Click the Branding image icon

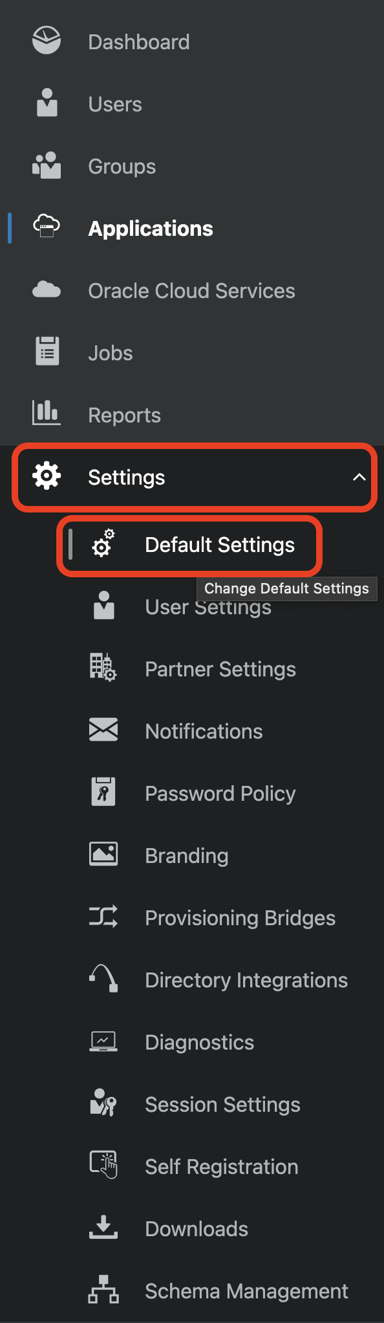tap(103, 854)
